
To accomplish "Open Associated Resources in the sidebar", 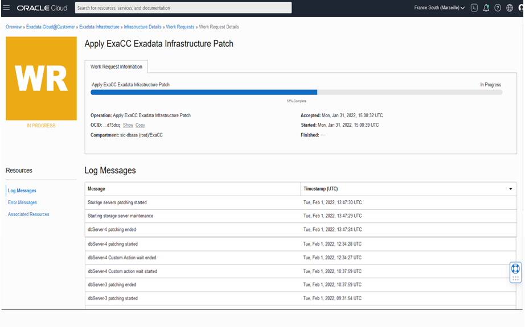I will tap(28, 214).
